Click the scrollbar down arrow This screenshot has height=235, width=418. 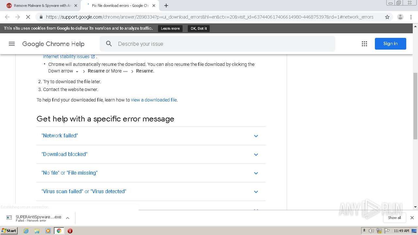tap(415, 207)
